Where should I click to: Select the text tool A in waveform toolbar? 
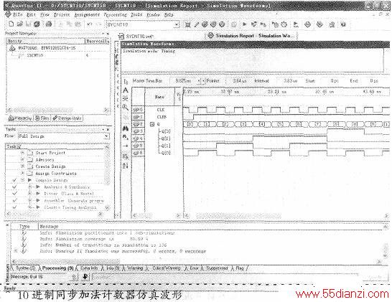coord(126,90)
